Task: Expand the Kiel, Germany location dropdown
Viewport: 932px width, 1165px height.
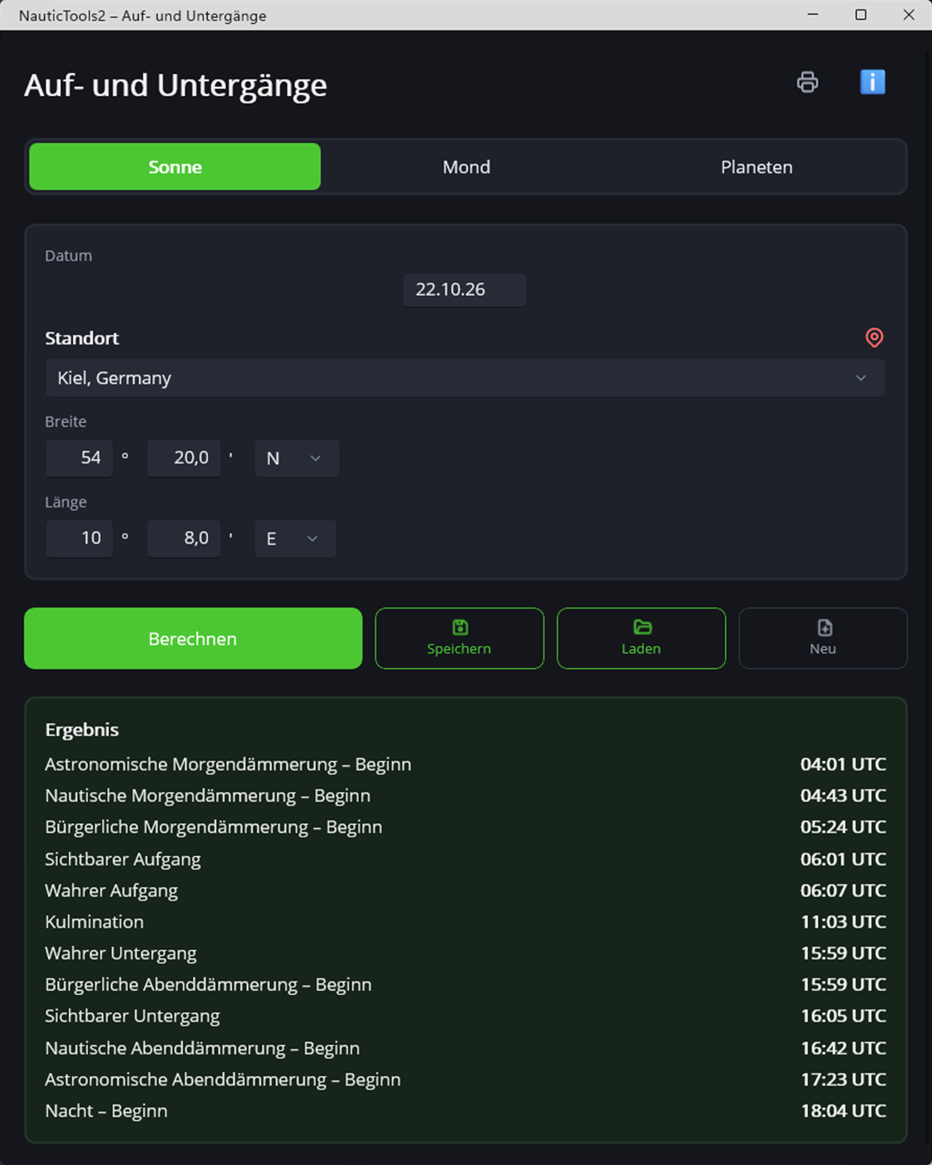Action: 465,378
